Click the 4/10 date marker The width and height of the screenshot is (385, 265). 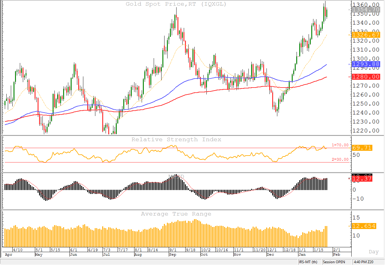pos(18,250)
